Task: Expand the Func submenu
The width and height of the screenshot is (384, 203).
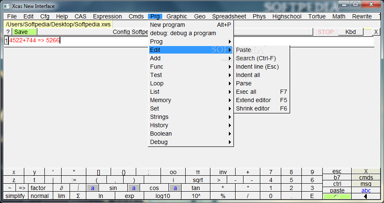Action: click(x=191, y=67)
